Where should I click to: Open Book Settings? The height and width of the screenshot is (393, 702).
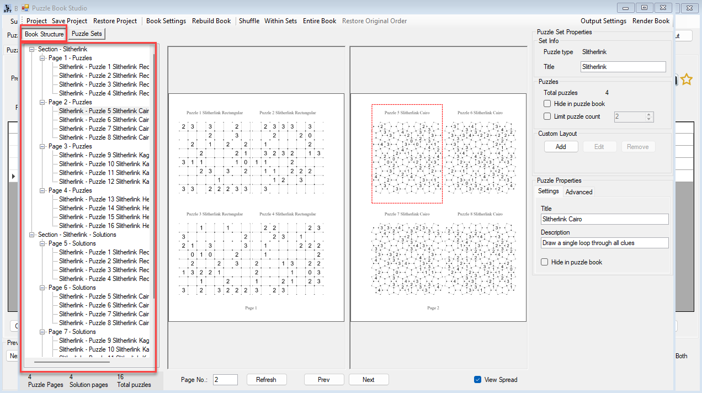click(x=166, y=21)
